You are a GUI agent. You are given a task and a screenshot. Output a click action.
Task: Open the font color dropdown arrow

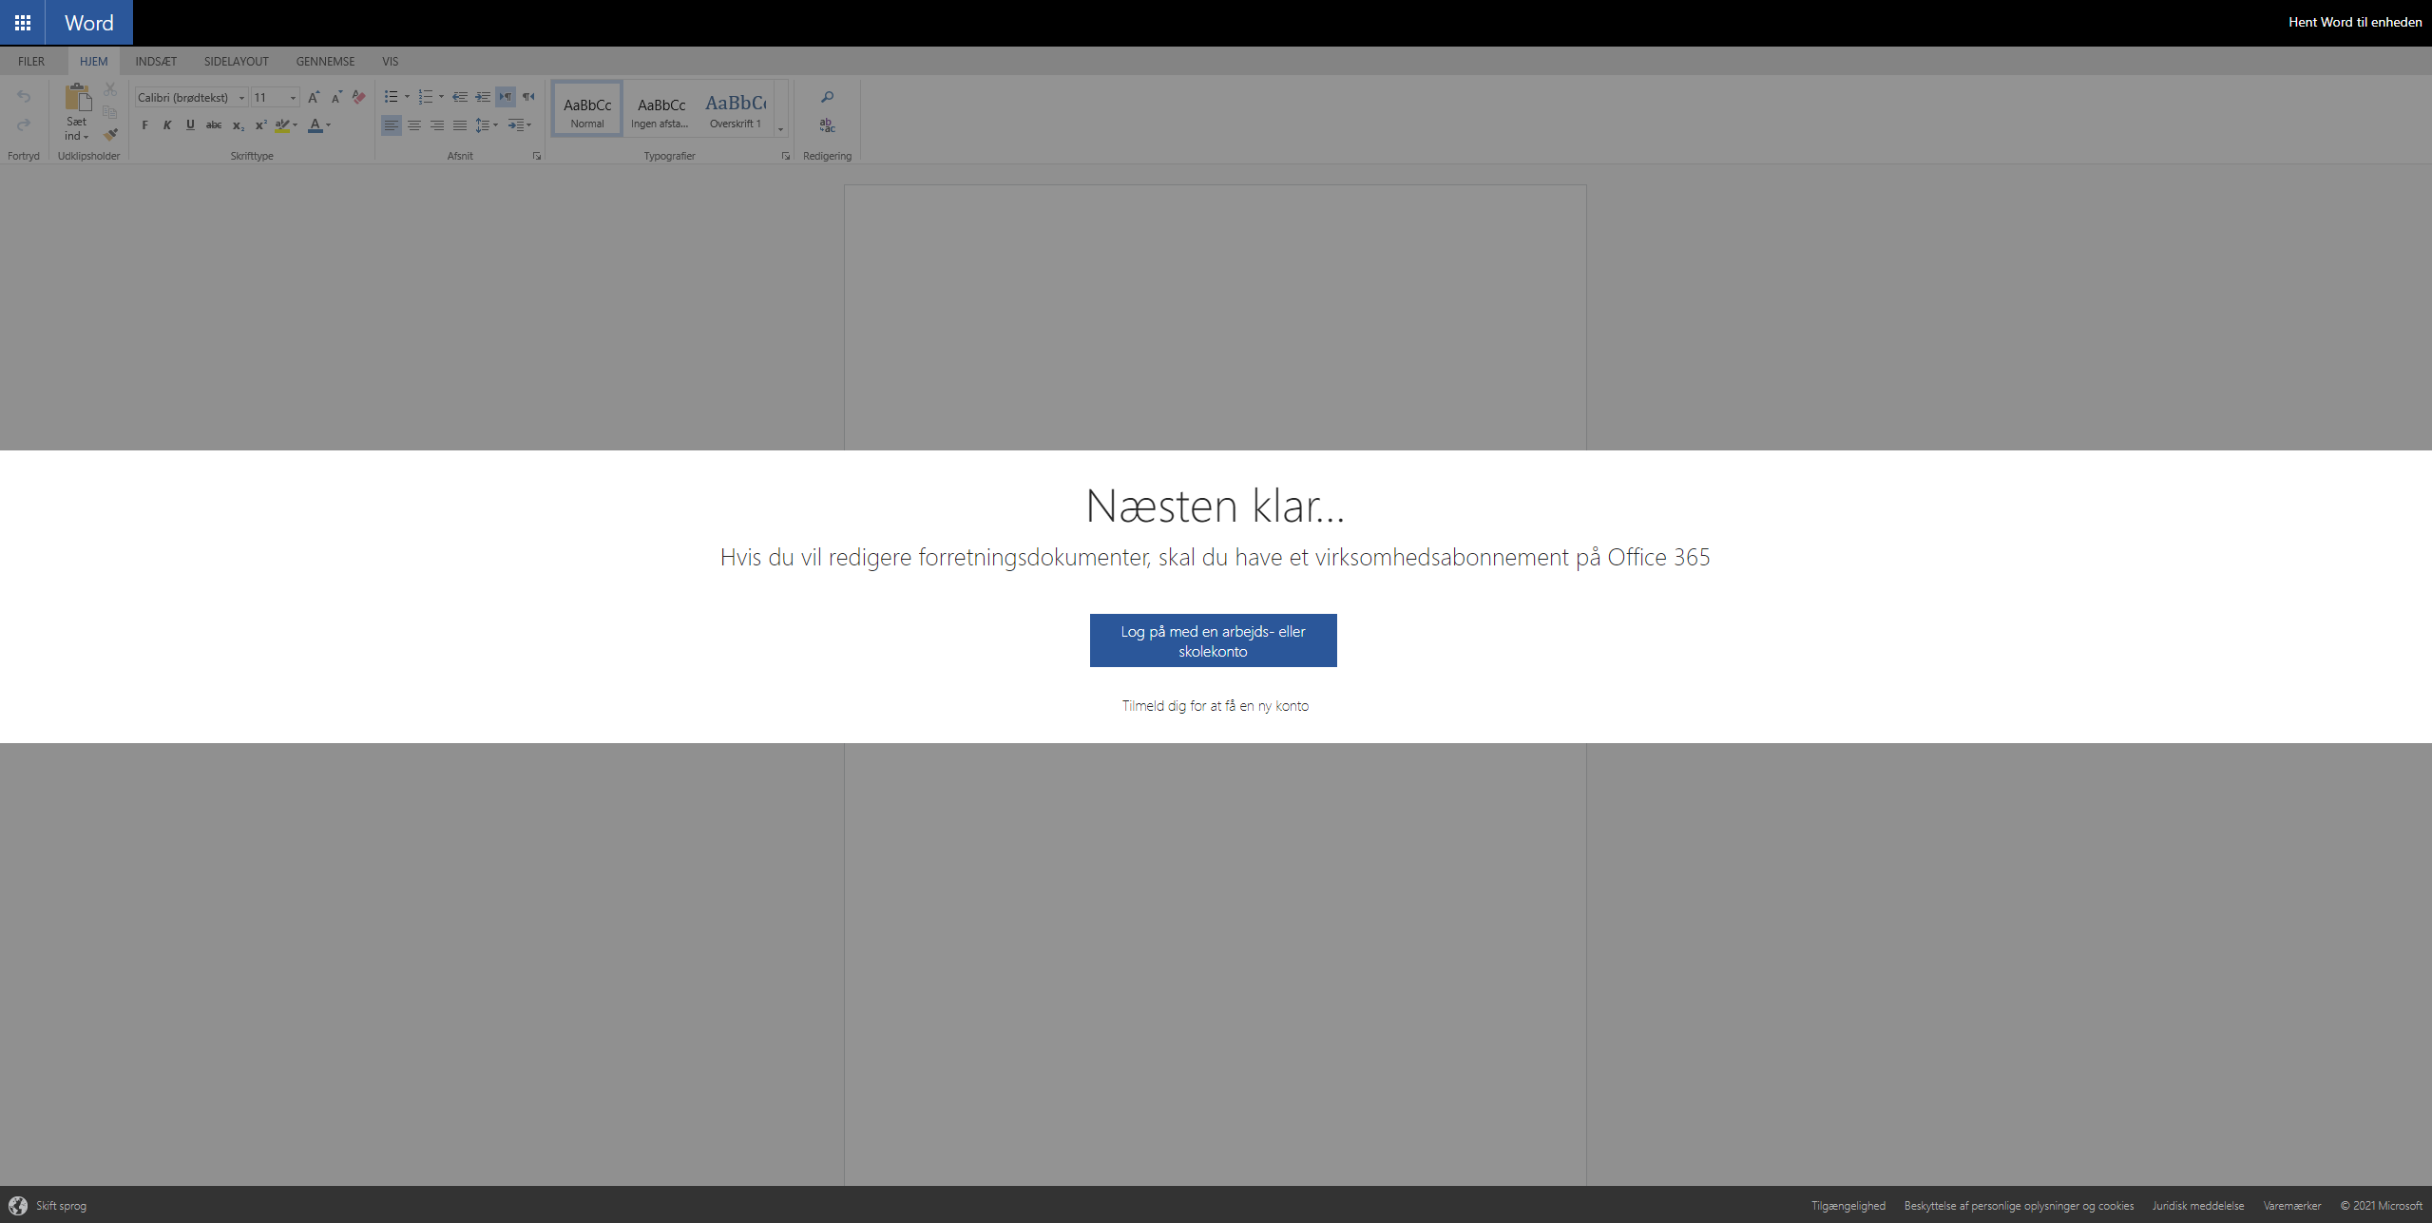point(329,125)
